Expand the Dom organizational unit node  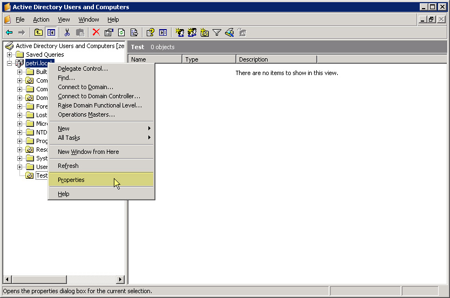point(19,98)
